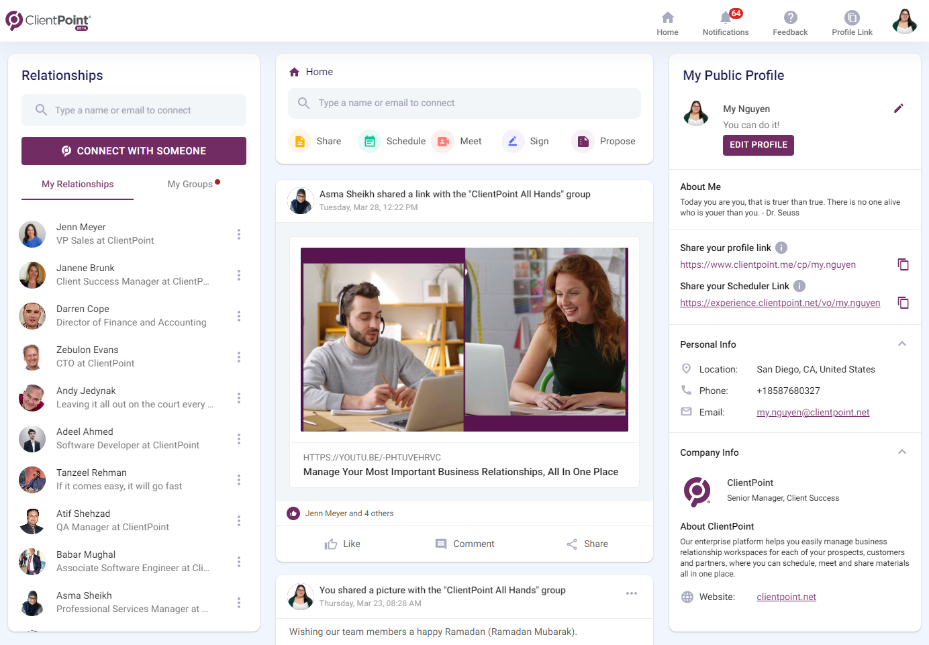Select Adeel Ahmed in relationships list

(x=134, y=439)
